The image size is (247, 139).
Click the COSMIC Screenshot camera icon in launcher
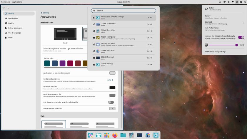tap(98, 24)
